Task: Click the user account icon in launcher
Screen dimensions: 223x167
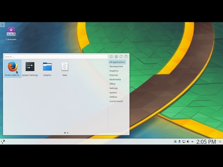Action: click(116, 57)
